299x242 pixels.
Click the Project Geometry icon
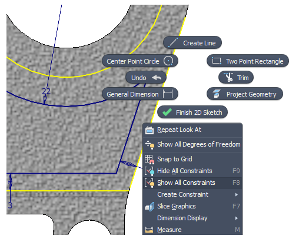coord(217,94)
